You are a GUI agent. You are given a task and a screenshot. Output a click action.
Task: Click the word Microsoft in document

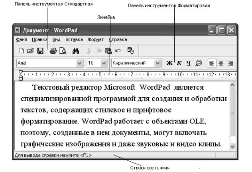tap(119, 87)
